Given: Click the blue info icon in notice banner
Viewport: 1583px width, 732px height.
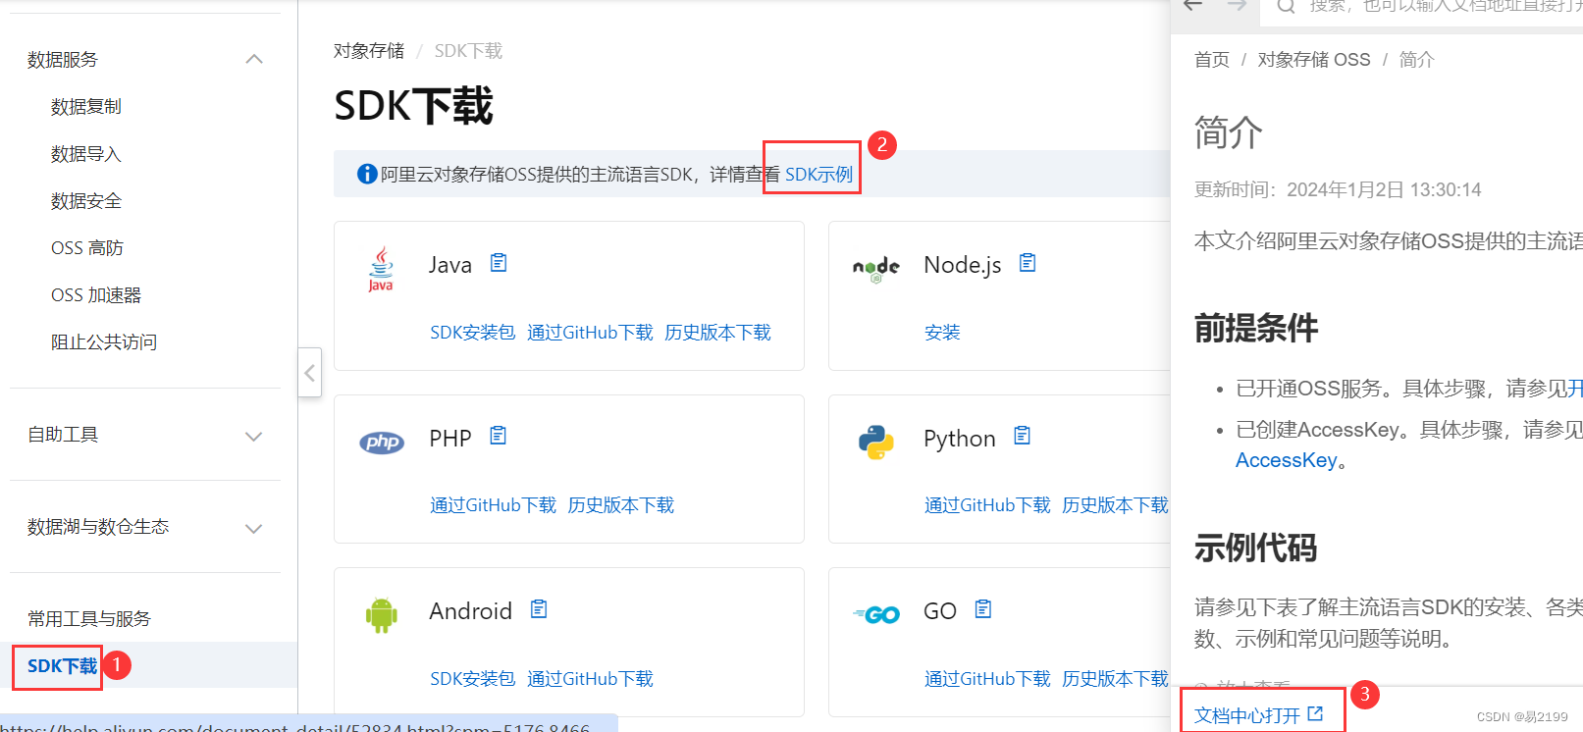Looking at the screenshot, I should [x=367, y=174].
